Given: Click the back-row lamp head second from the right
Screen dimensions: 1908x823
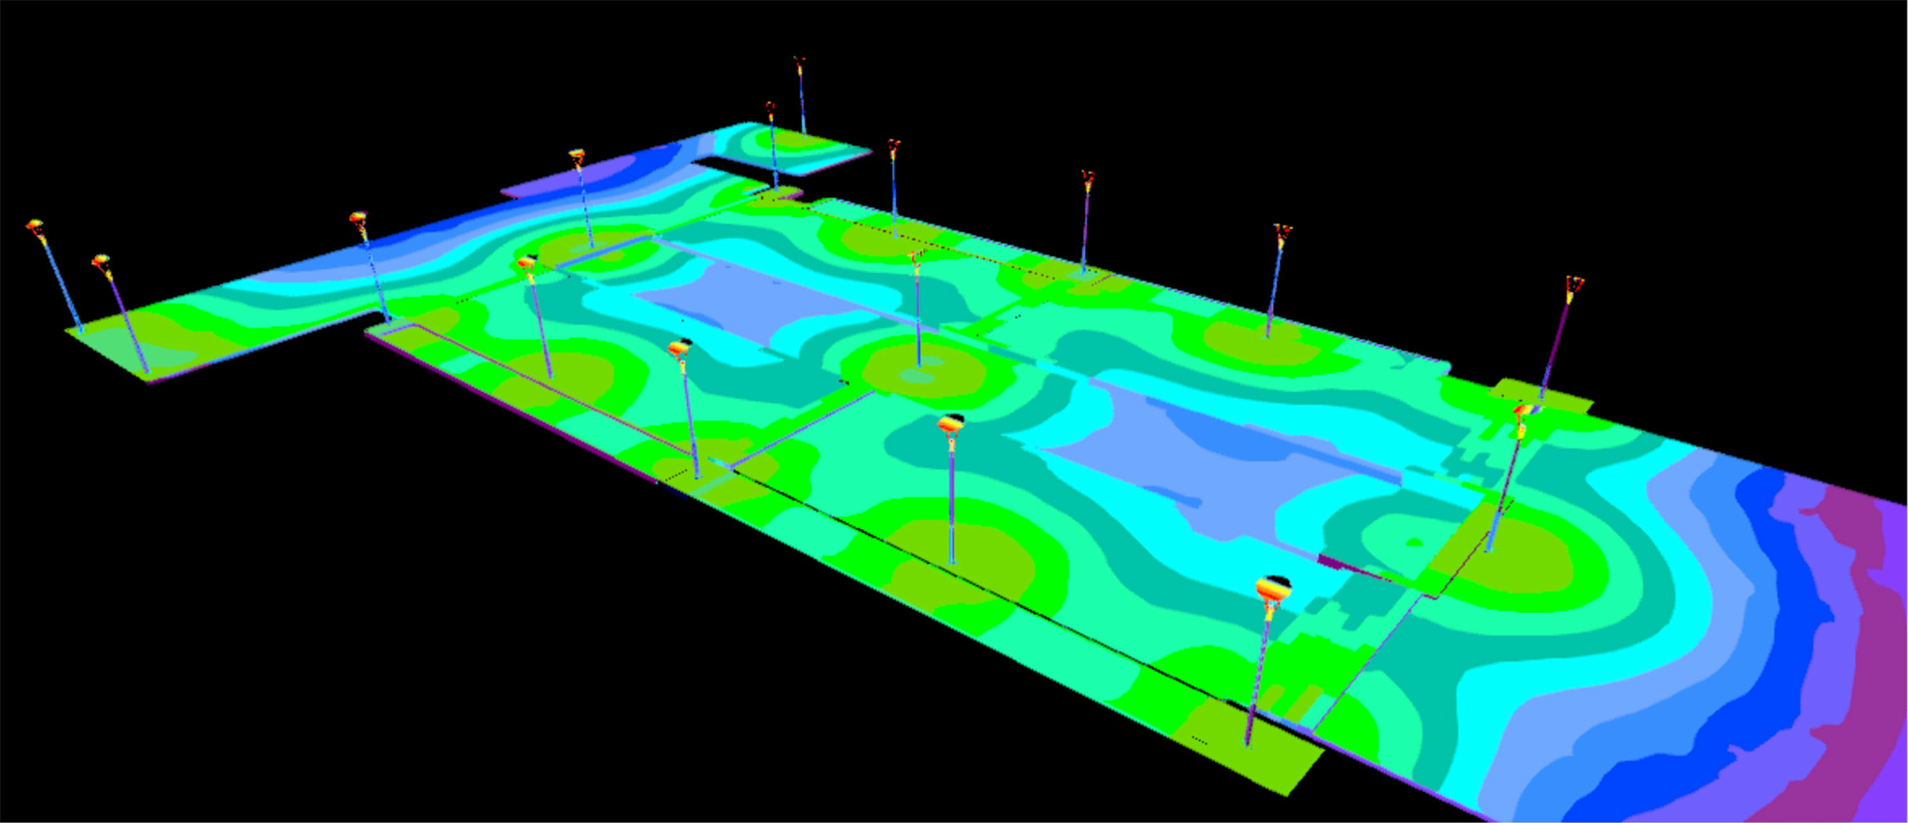Looking at the screenshot, I should pos(1282,233).
